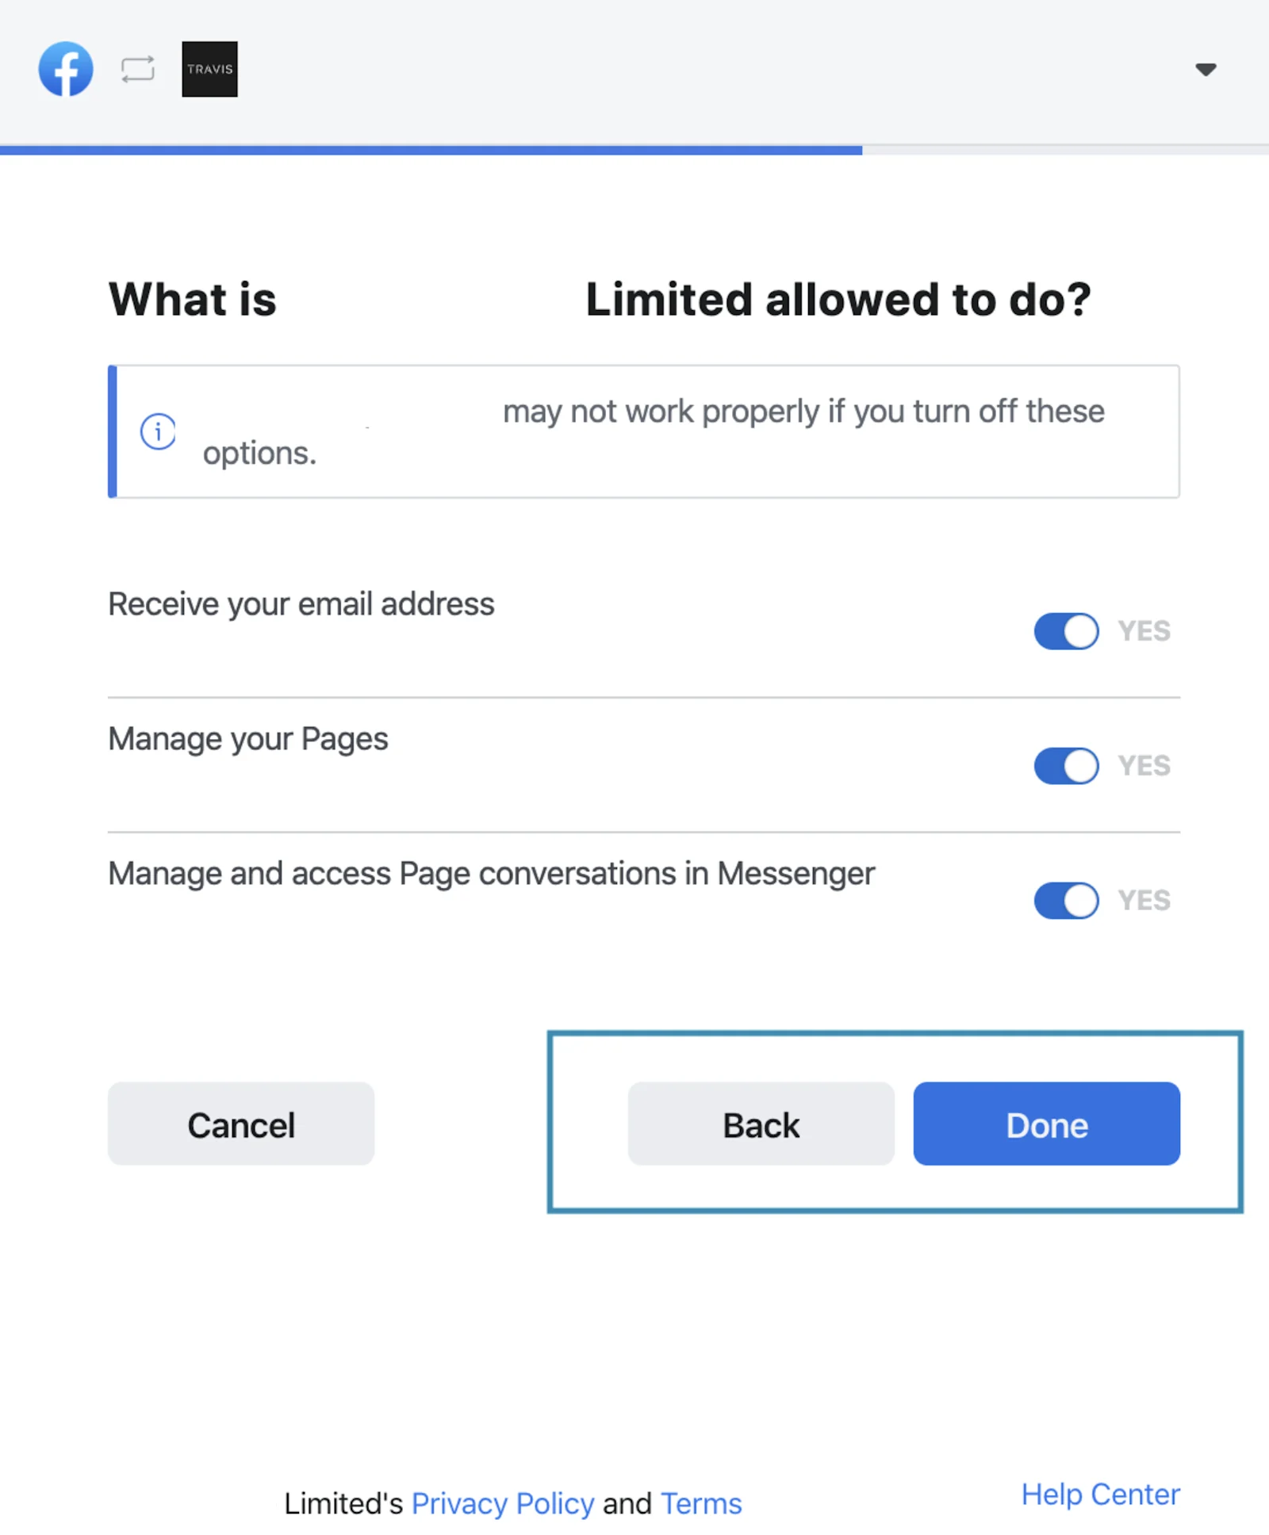Turn off the Manage your Pages switch
This screenshot has height=1535, width=1269.
click(1064, 766)
